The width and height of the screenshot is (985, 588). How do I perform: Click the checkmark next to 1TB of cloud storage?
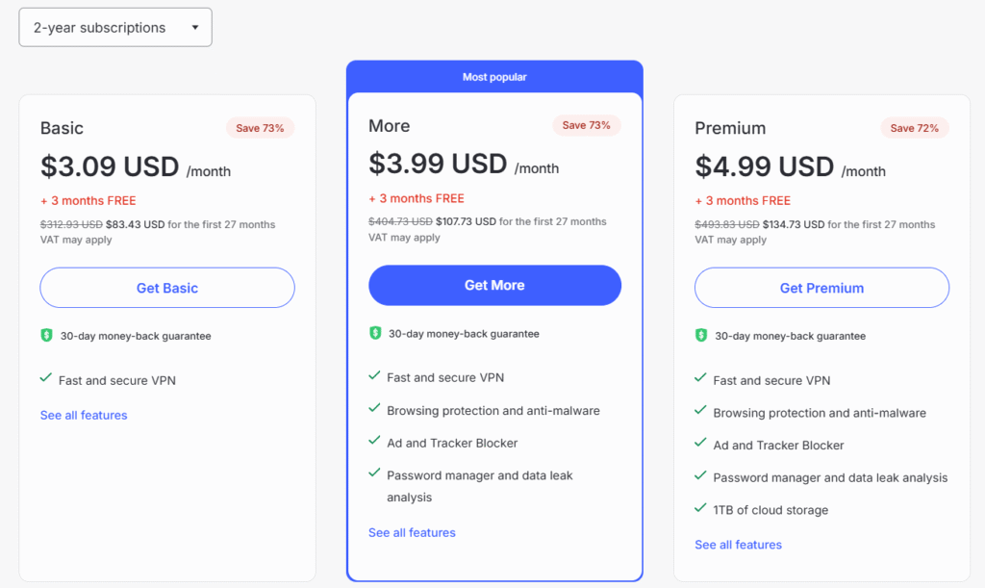(701, 509)
